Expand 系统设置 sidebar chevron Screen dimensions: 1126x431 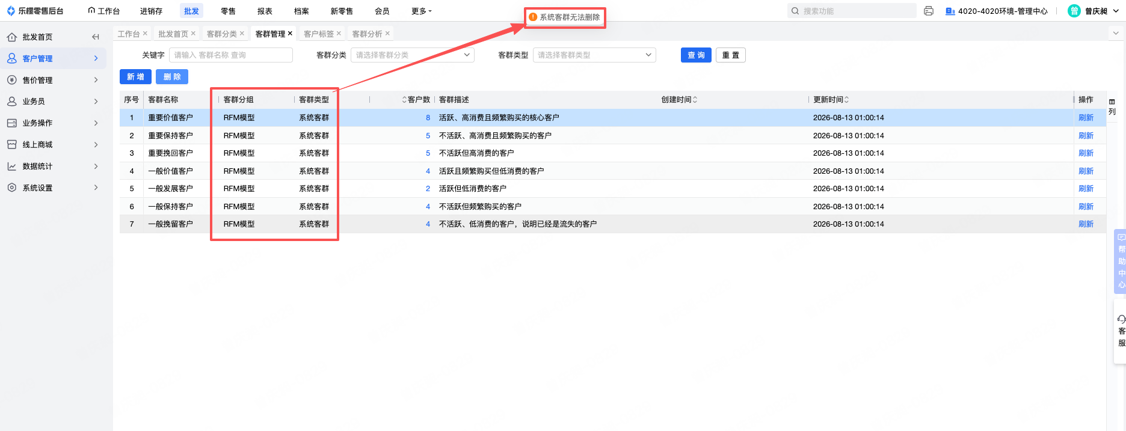click(x=96, y=188)
